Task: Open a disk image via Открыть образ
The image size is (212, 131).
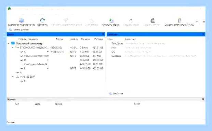Action: pos(111,22)
